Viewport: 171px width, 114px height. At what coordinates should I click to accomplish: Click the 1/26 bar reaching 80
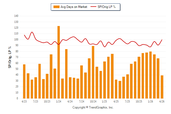click(x=150, y=75)
